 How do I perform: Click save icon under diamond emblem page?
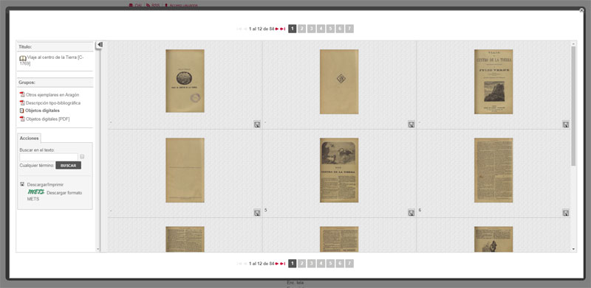[411, 124]
